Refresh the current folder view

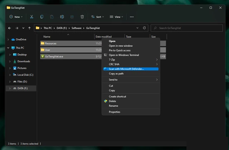[x=144, y=28]
